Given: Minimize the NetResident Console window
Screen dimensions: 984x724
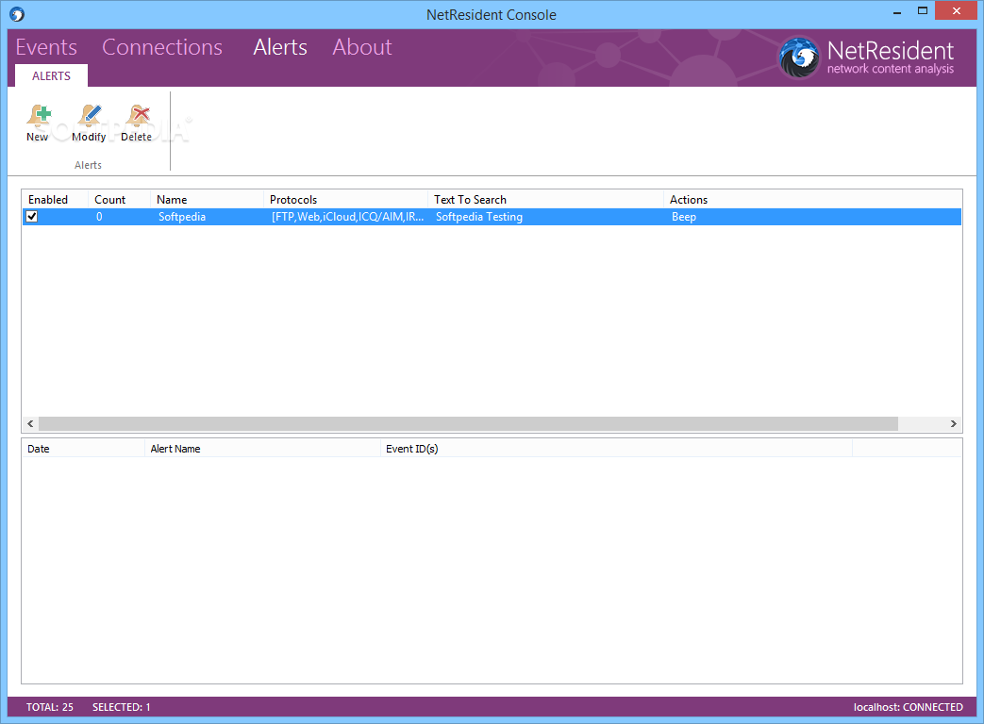Looking at the screenshot, I should tap(897, 11).
